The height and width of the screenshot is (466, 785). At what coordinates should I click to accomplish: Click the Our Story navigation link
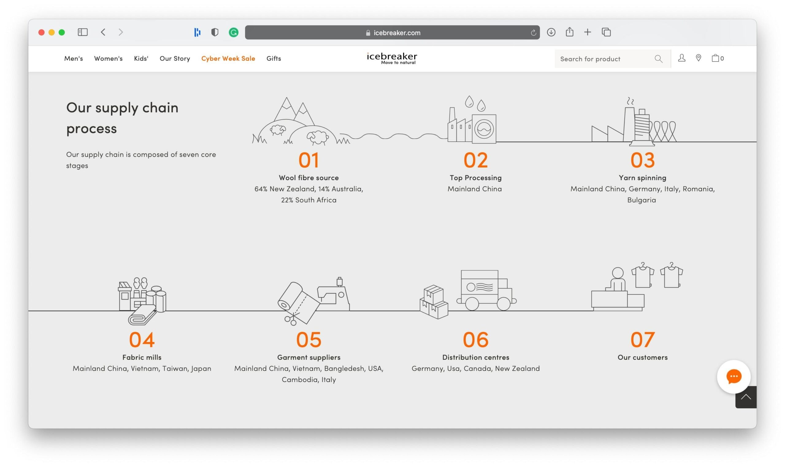click(x=174, y=58)
